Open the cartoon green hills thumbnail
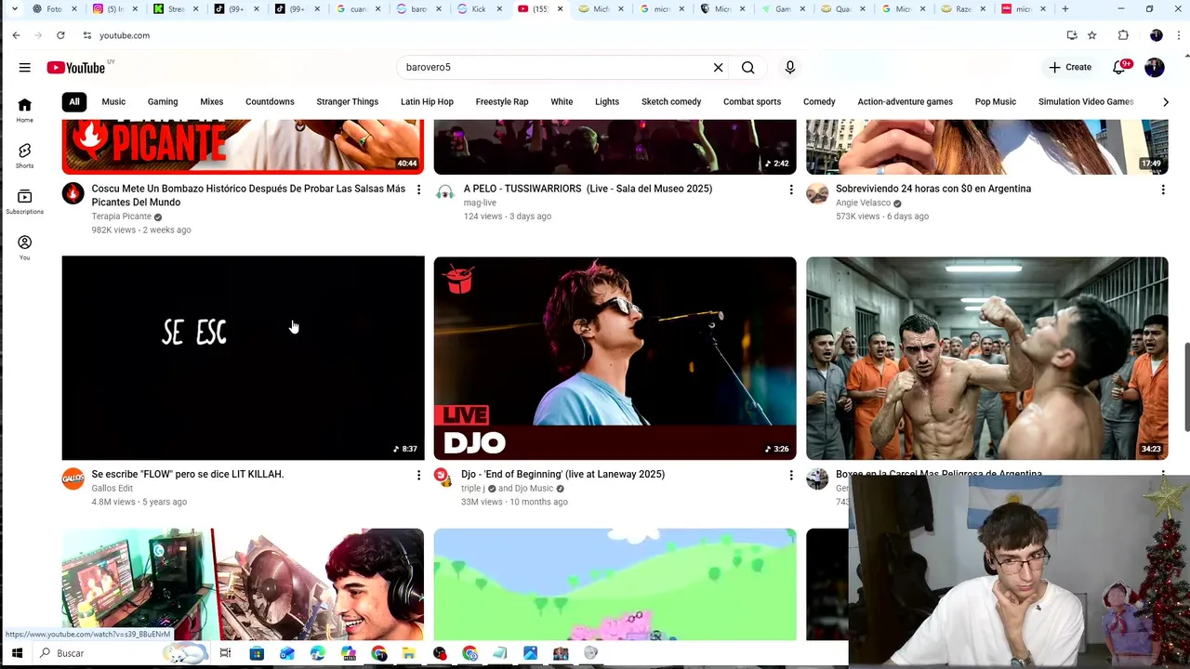Viewport: 1190px width, 669px height. pos(615,584)
